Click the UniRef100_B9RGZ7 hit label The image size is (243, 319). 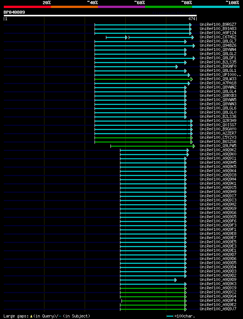click(218, 25)
